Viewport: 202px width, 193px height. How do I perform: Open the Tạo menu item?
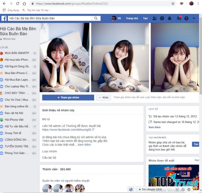[x=145, y=18]
